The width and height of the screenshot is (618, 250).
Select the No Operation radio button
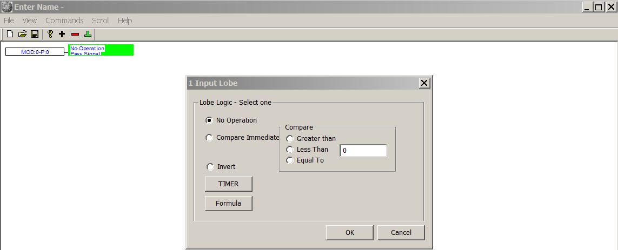(209, 120)
